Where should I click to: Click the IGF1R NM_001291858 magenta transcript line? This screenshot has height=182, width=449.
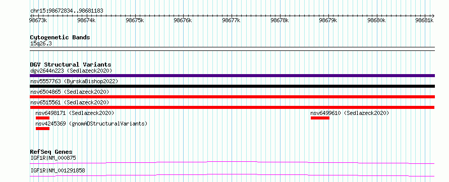[x=232, y=175]
